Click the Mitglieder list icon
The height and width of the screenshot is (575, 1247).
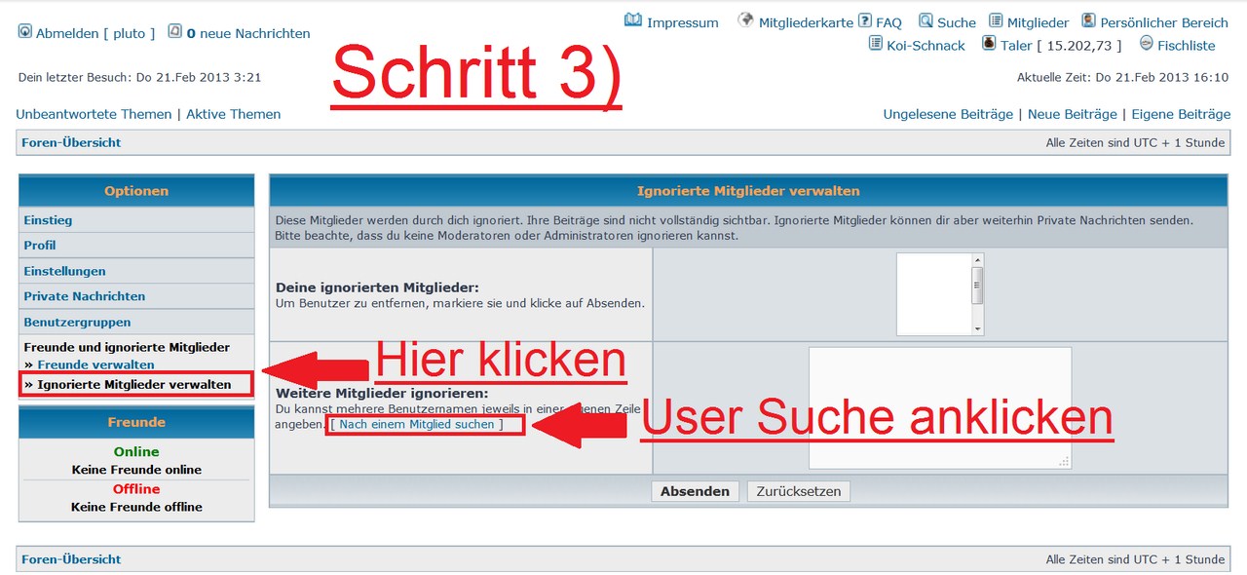(x=996, y=20)
